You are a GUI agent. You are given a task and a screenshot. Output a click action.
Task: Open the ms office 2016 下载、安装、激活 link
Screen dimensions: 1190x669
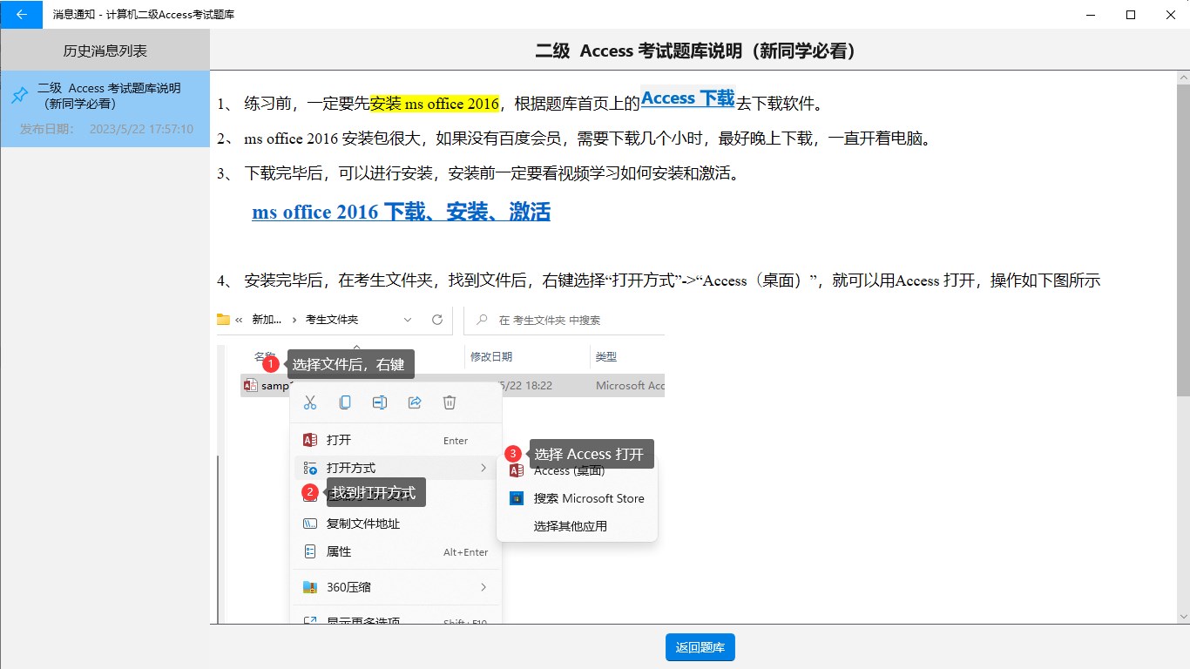(401, 212)
